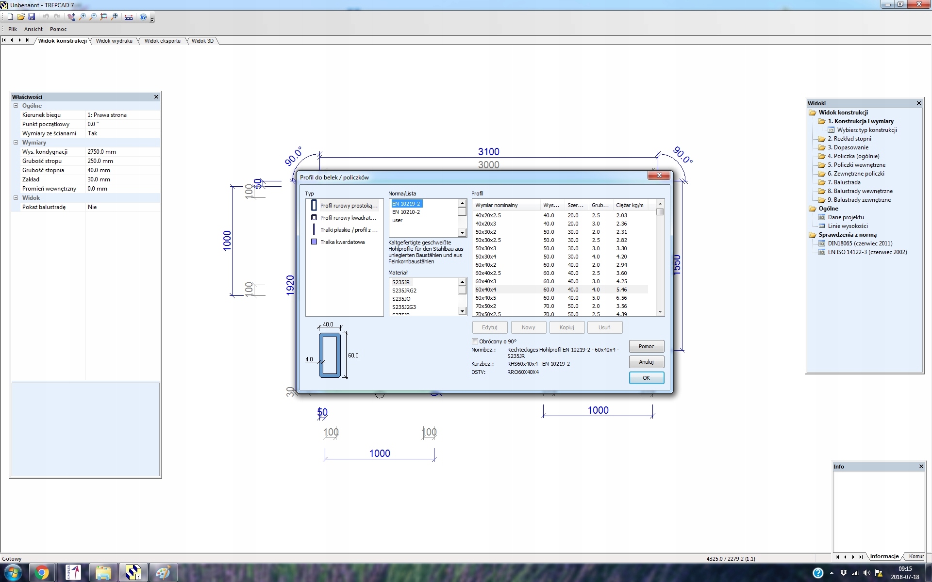Collapse the Ogólne properties section
Image resolution: width=932 pixels, height=582 pixels.
tap(16, 106)
